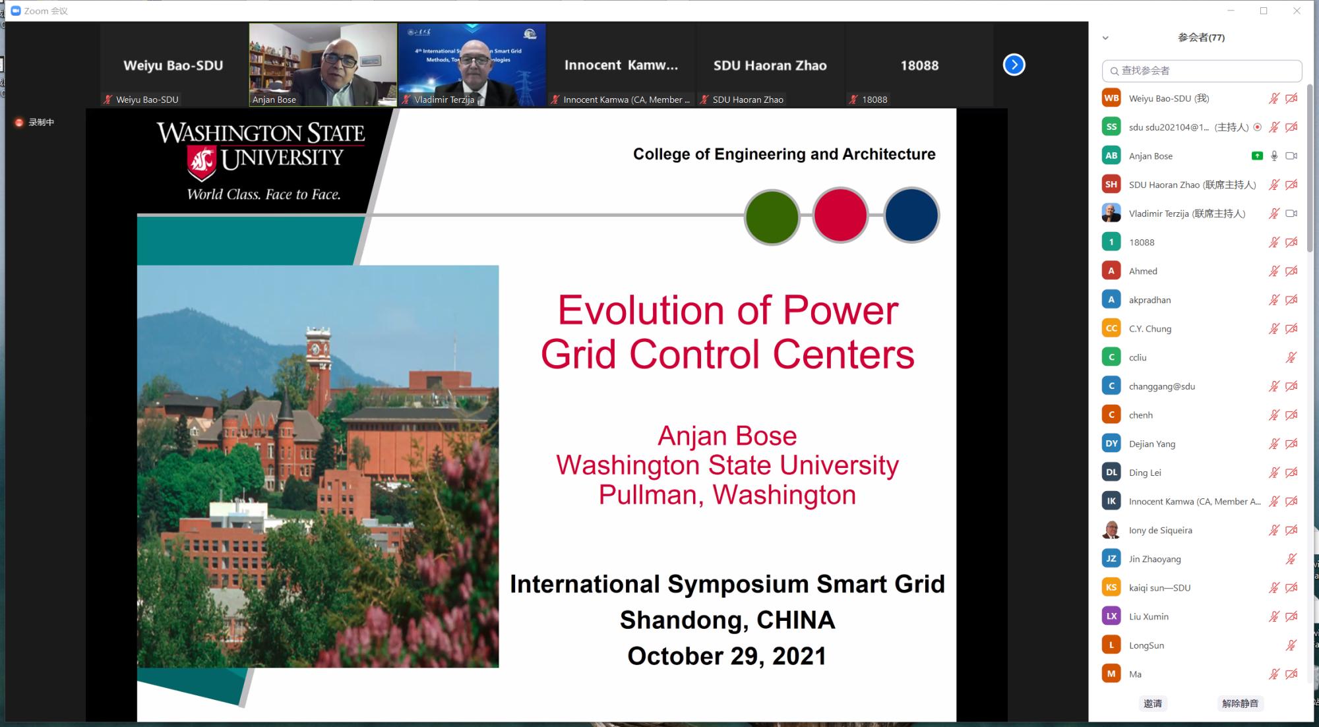The width and height of the screenshot is (1319, 727).
Task: Click the IK avatar for Innocent Kamwa
Action: 1111,501
